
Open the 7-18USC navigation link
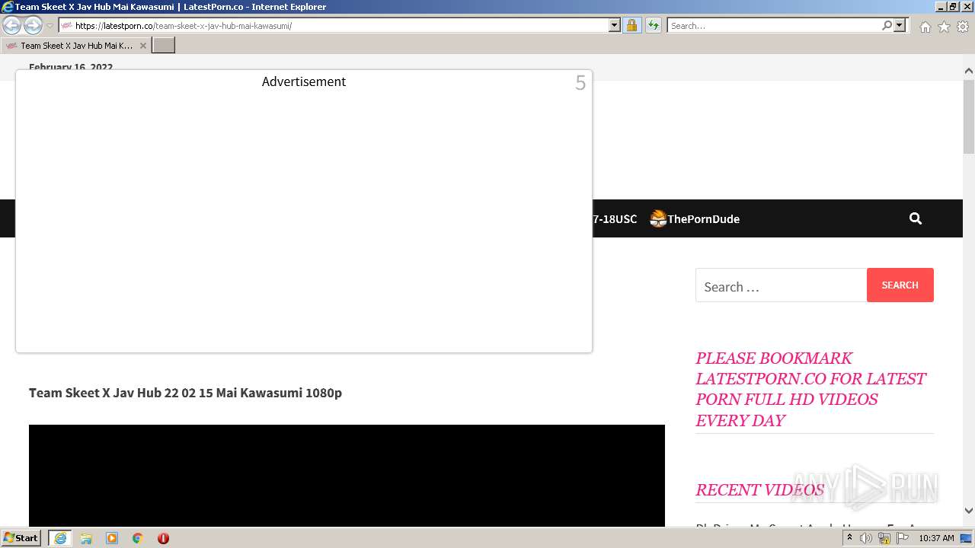[615, 219]
